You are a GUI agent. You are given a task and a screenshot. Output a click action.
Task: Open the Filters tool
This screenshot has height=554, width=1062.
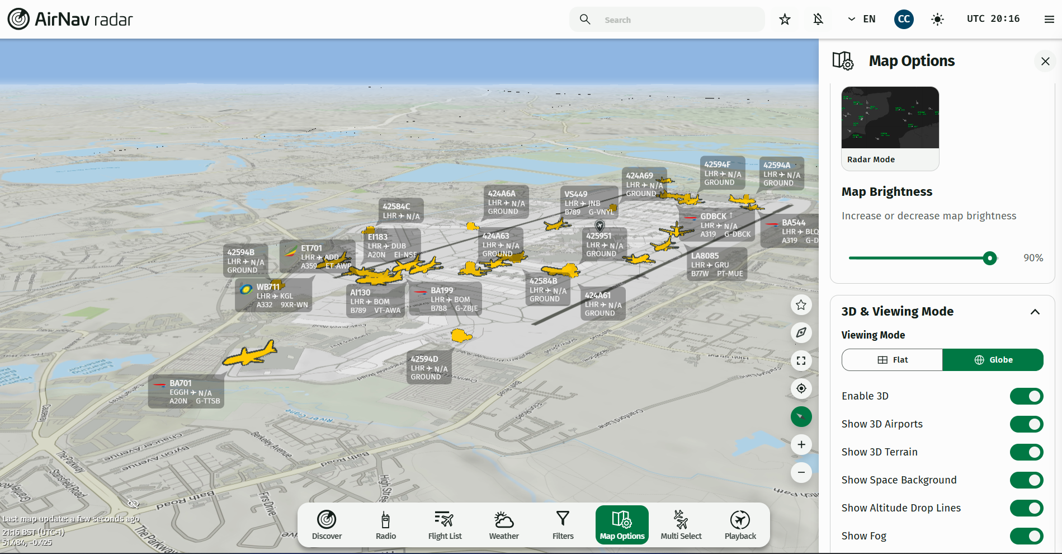point(563,525)
